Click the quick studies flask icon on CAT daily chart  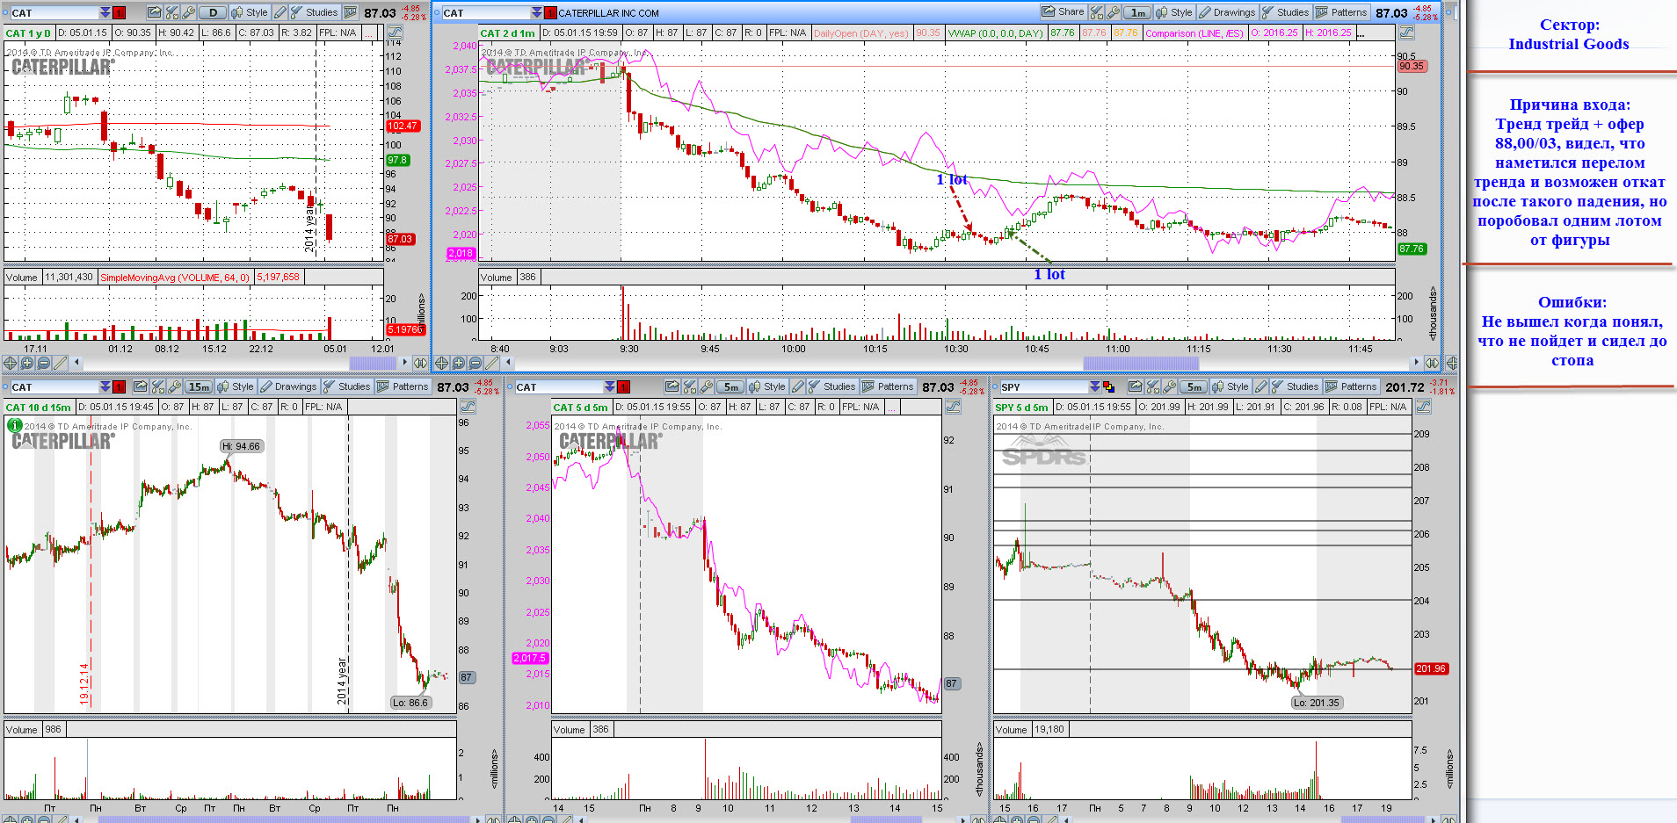point(172,12)
